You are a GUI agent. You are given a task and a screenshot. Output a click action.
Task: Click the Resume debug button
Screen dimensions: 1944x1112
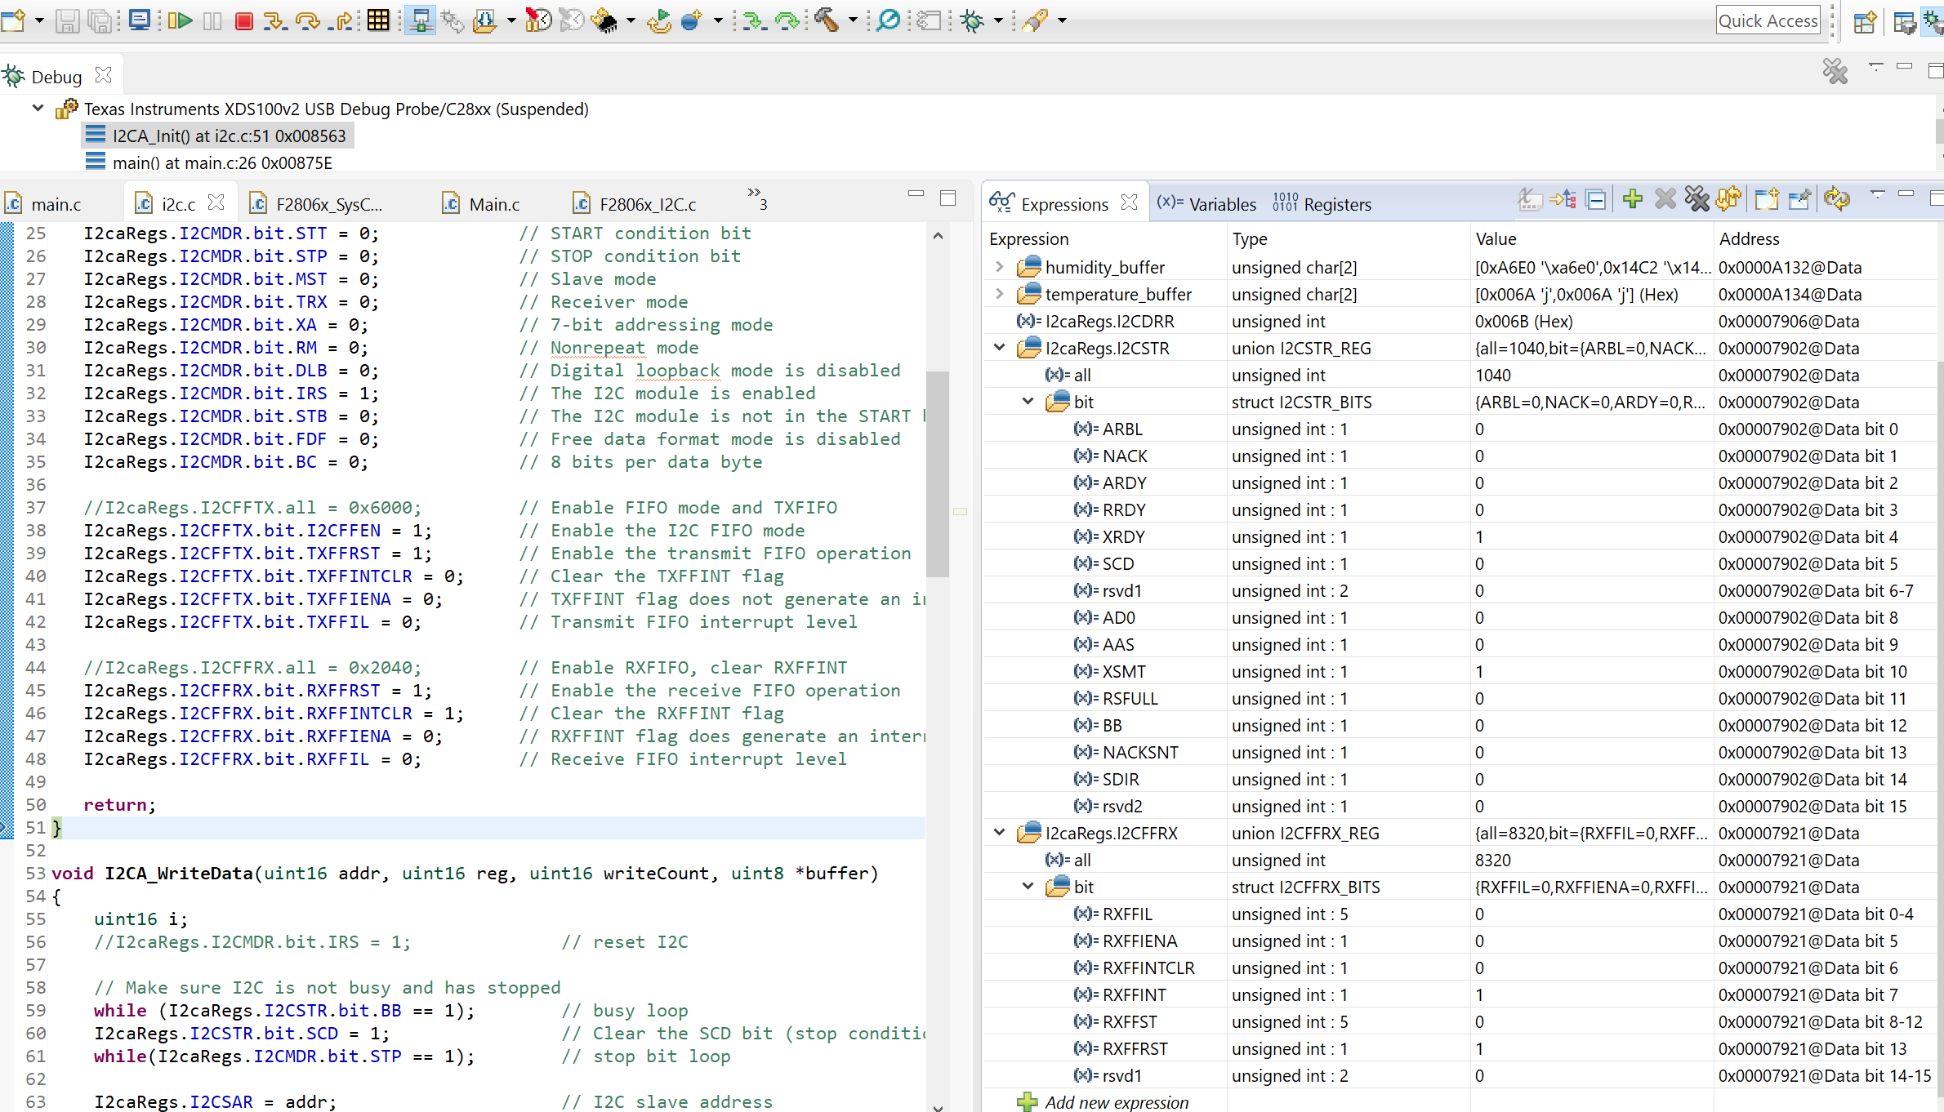pyautogui.click(x=181, y=20)
